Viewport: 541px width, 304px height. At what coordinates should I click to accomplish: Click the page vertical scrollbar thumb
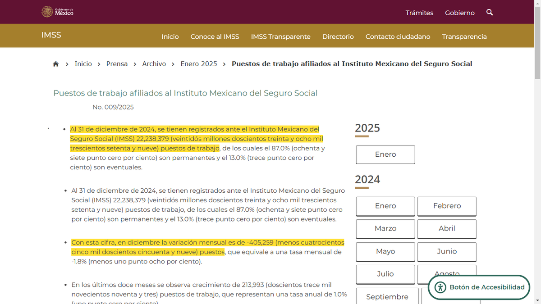pyautogui.click(x=537, y=43)
